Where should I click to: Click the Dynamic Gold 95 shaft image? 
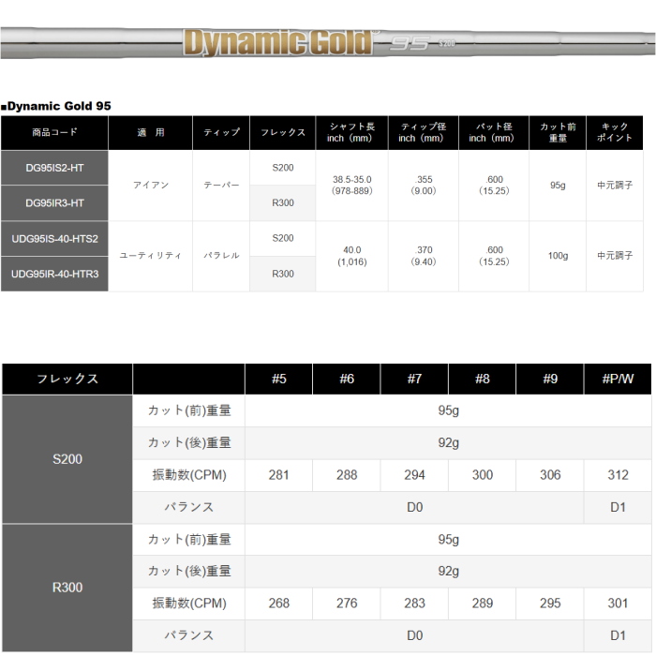pyautogui.click(x=328, y=42)
